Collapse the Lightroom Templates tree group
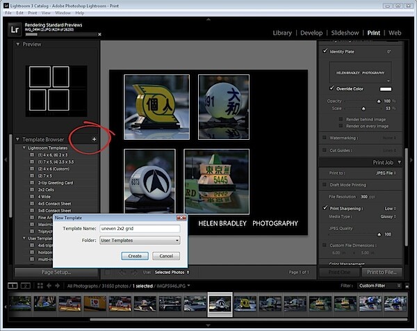The width and height of the screenshot is (417, 331). pyautogui.click(x=24, y=147)
